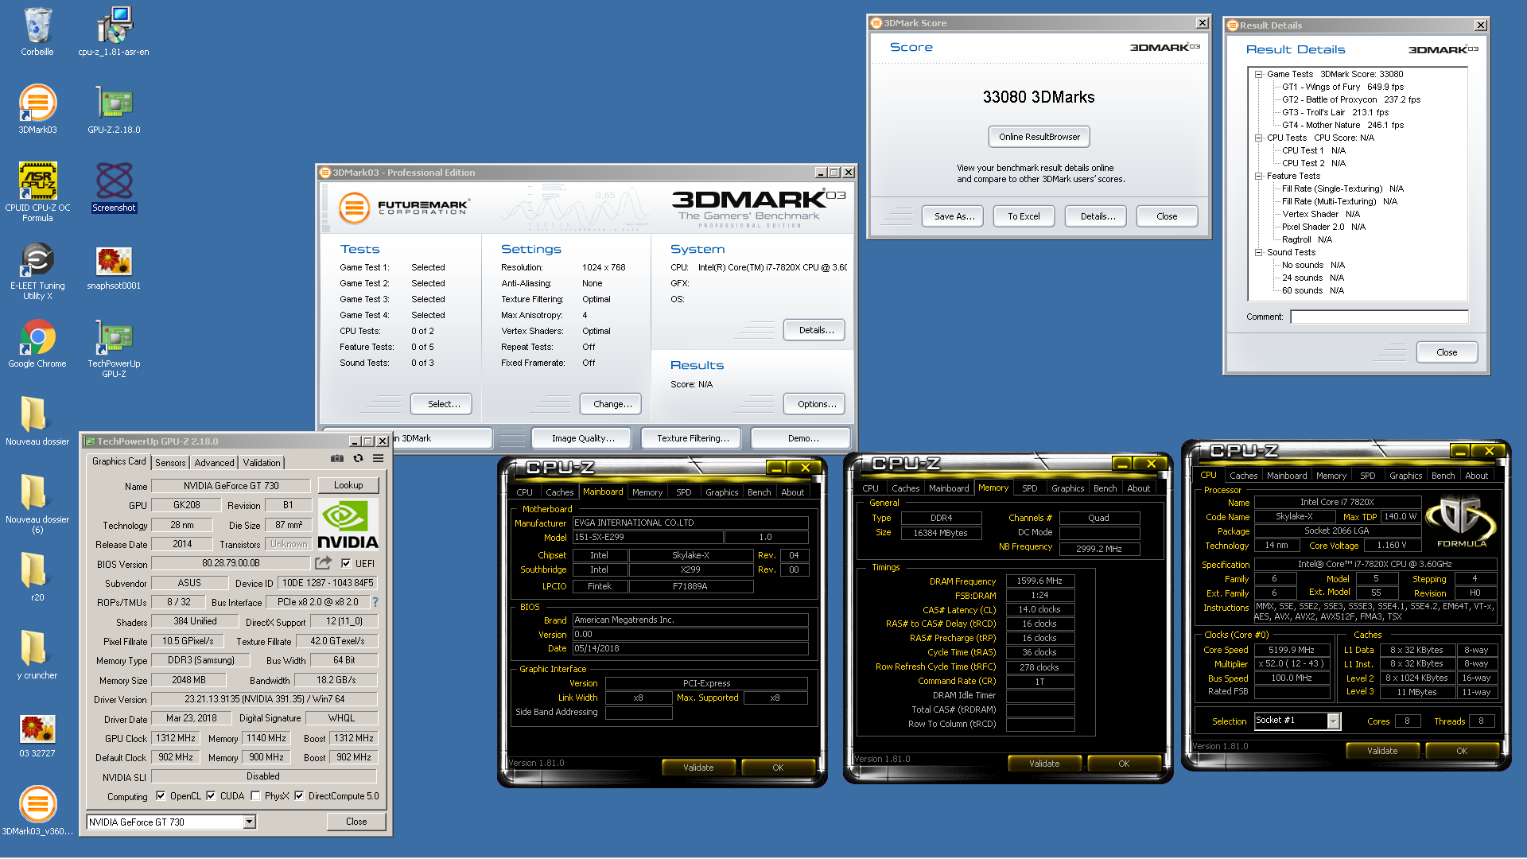This screenshot has width=1527, height=859.
Task: Launch Google Chrome from desktop
Action: (x=37, y=344)
